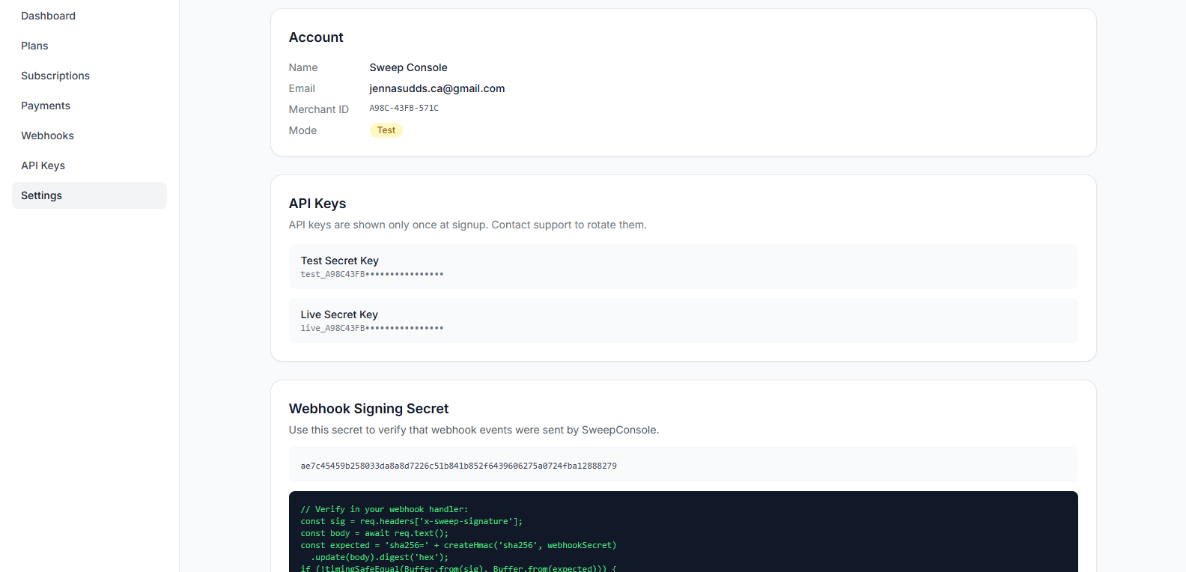
Task: Click the Webhook Signing Secret heading
Action: [x=368, y=409]
